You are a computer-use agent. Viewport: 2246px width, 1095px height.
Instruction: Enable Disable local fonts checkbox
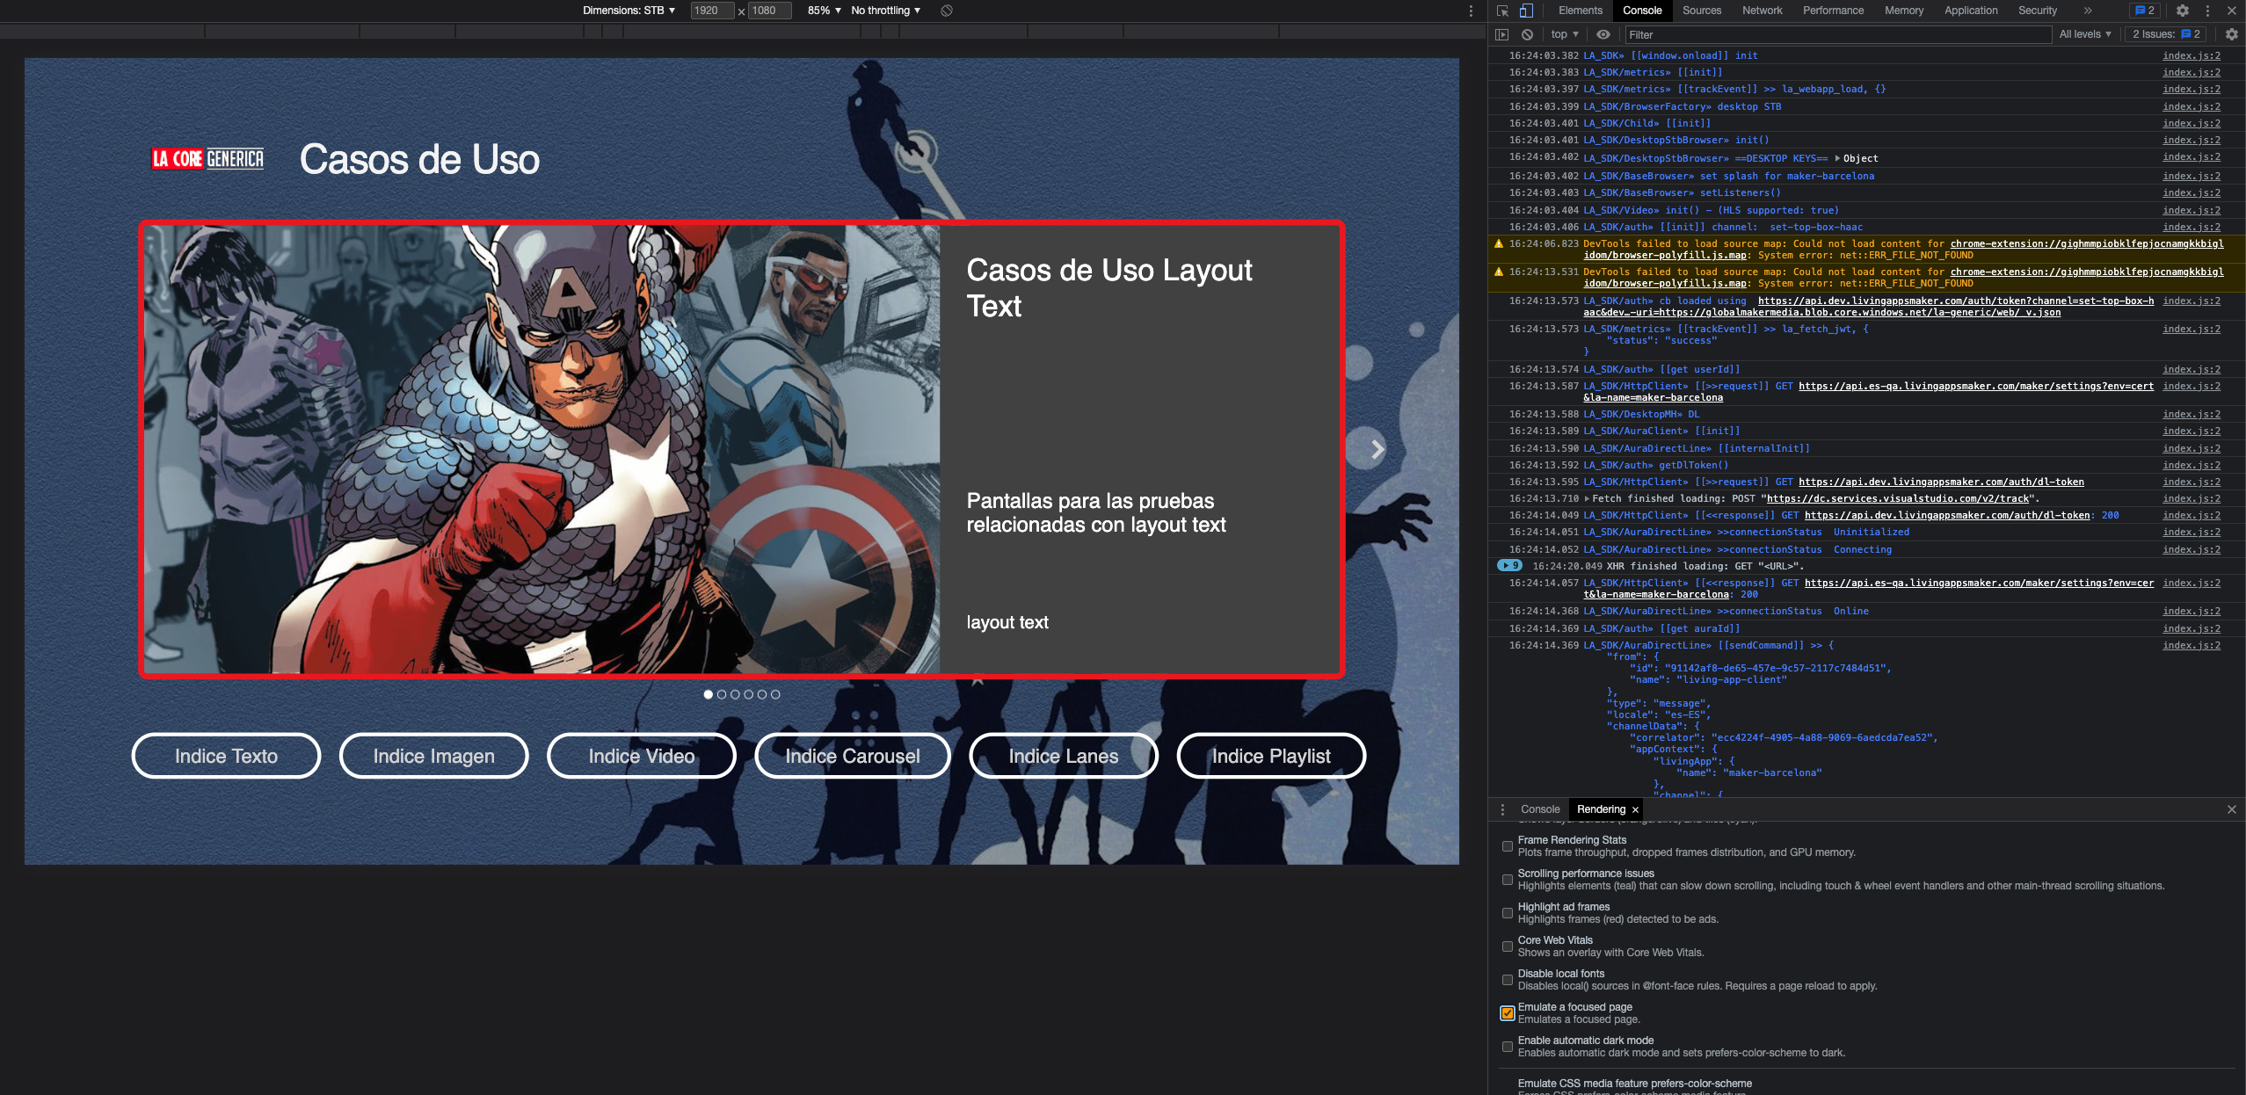pyautogui.click(x=1508, y=980)
